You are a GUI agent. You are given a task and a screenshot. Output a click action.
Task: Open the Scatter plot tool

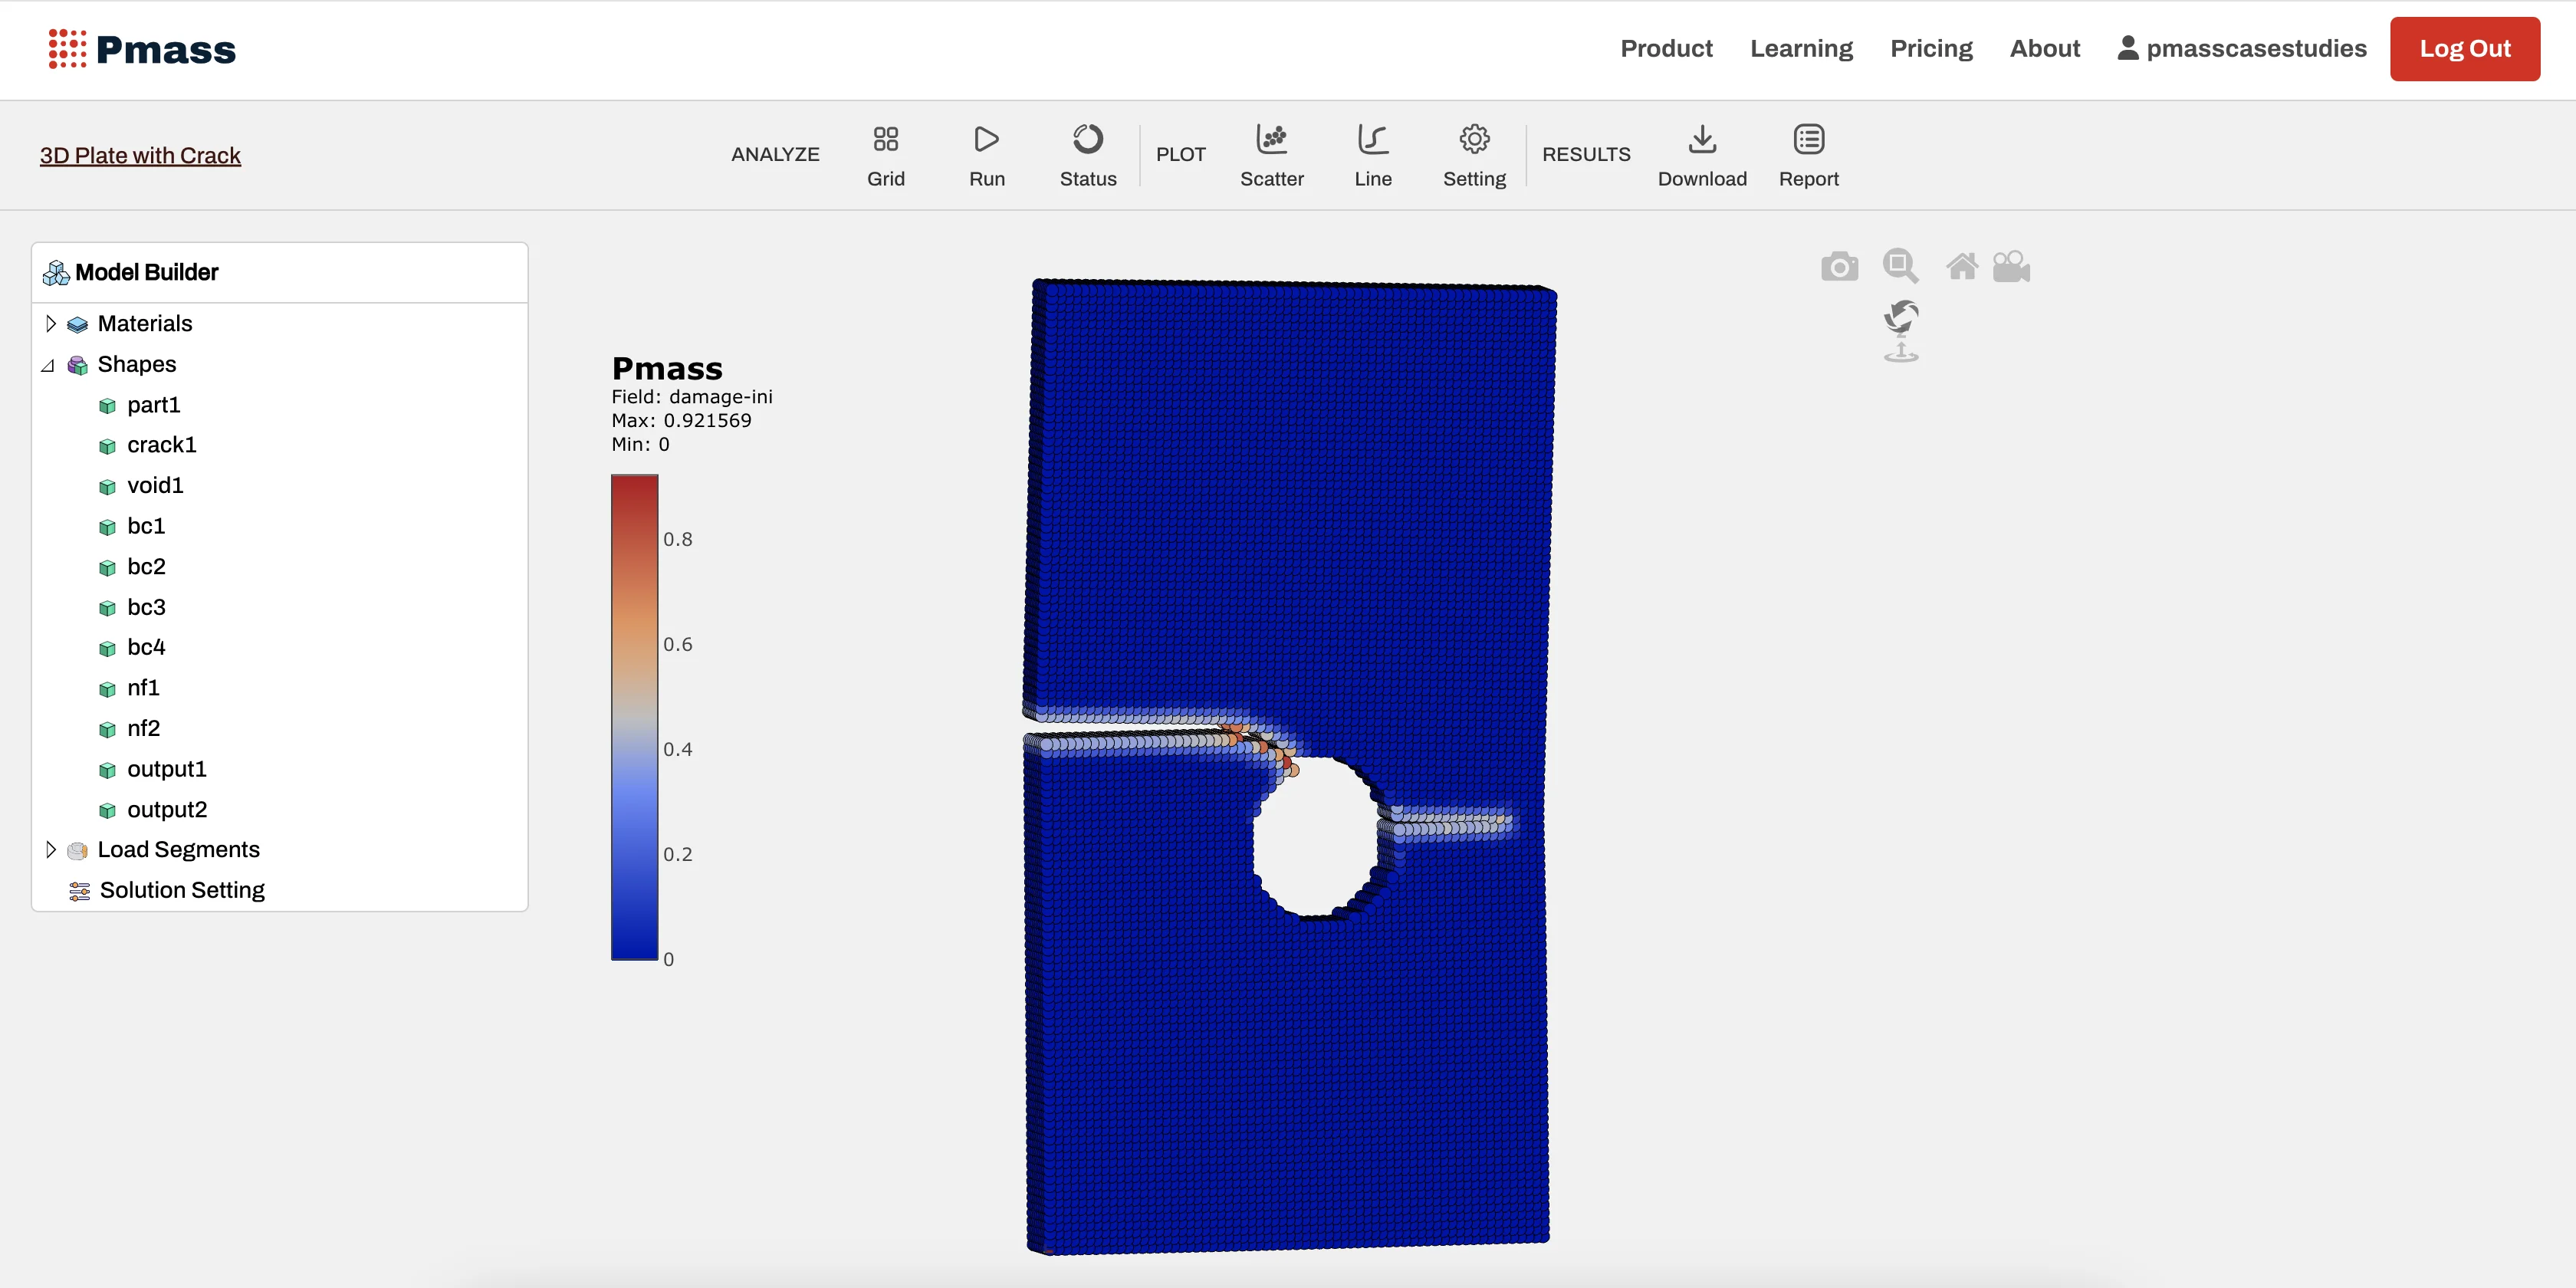point(1271,156)
